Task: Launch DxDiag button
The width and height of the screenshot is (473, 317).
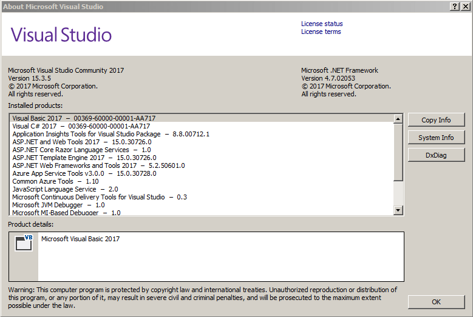Action: coord(436,155)
